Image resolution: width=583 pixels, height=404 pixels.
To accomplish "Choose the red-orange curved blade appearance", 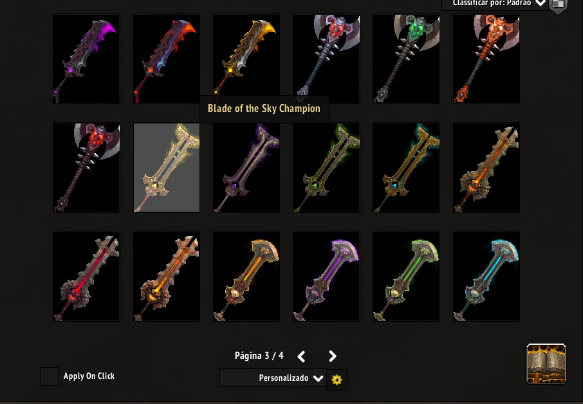I will pos(167,59).
